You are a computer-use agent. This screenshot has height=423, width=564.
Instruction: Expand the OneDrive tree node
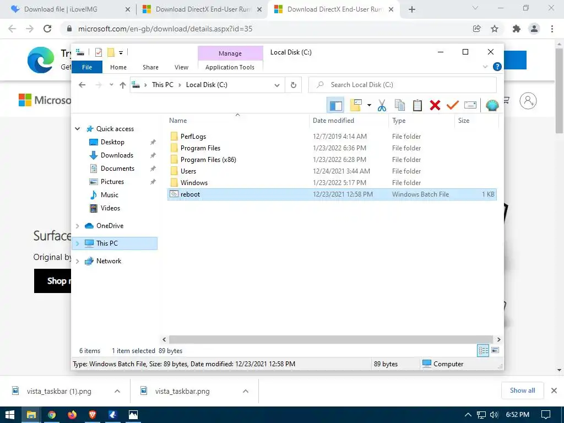point(77,226)
